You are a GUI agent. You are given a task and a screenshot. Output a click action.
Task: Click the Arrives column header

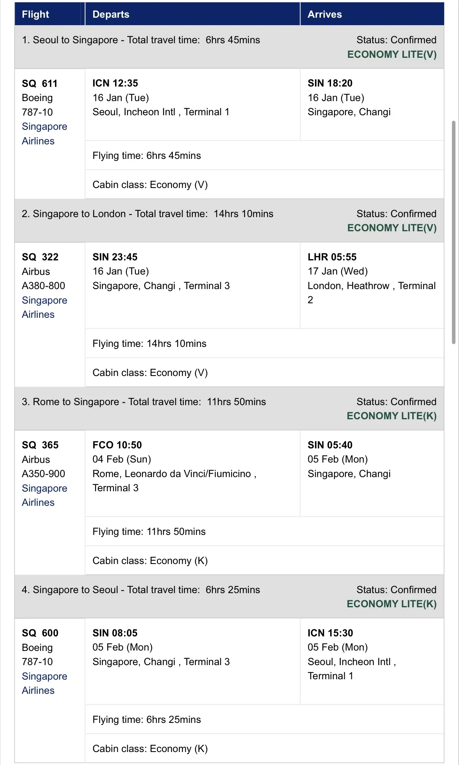325,15
